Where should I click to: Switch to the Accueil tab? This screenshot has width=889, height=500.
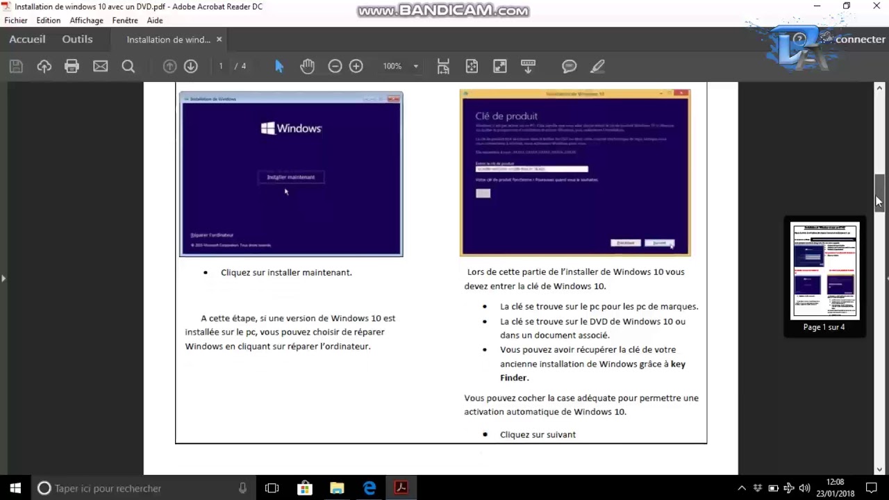[x=27, y=40]
